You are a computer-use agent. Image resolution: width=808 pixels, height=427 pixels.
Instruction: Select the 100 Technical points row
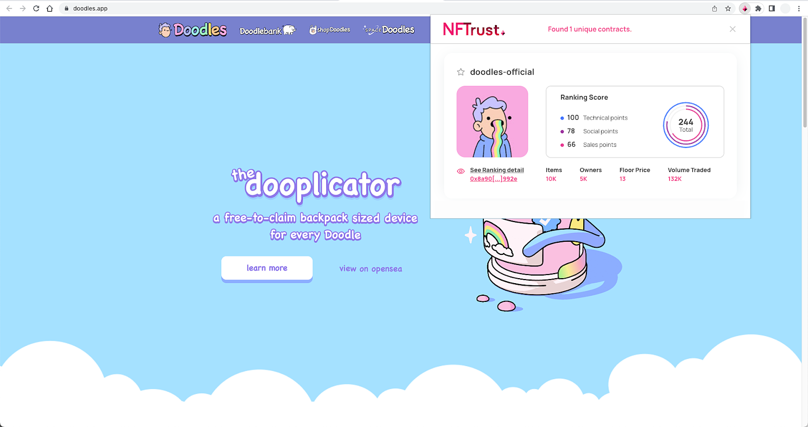click(594, 118)
